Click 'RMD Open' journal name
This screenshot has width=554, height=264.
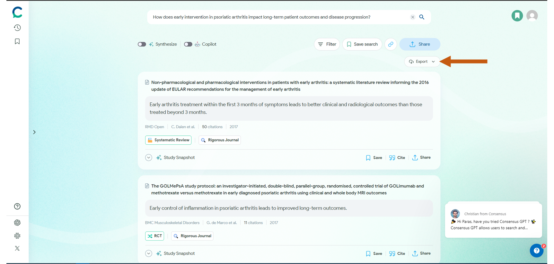(154, 127)
